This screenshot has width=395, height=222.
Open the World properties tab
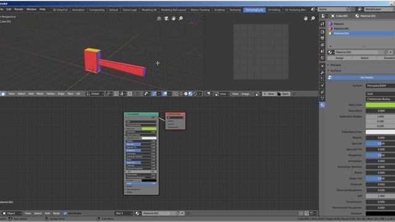tap(322, 58)
